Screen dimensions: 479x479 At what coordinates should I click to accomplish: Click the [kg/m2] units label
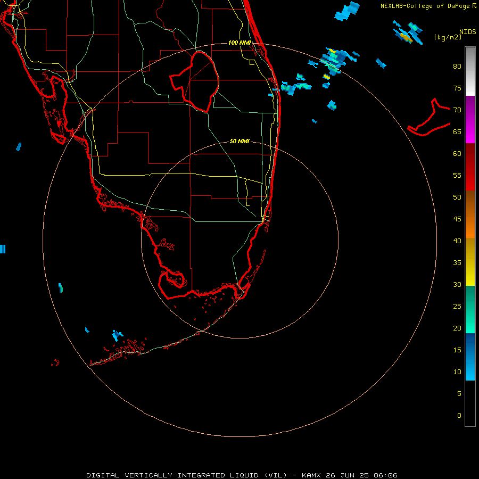448,37
